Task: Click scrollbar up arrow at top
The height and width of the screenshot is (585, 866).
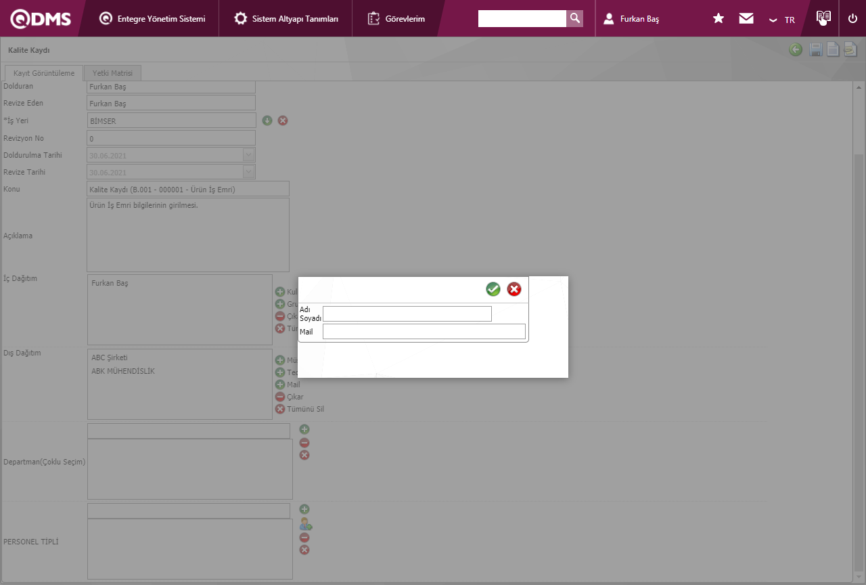Action: tap(859, 88)
